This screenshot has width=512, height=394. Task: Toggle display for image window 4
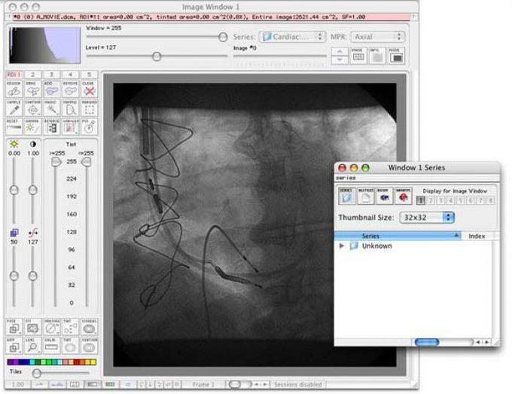450,200
